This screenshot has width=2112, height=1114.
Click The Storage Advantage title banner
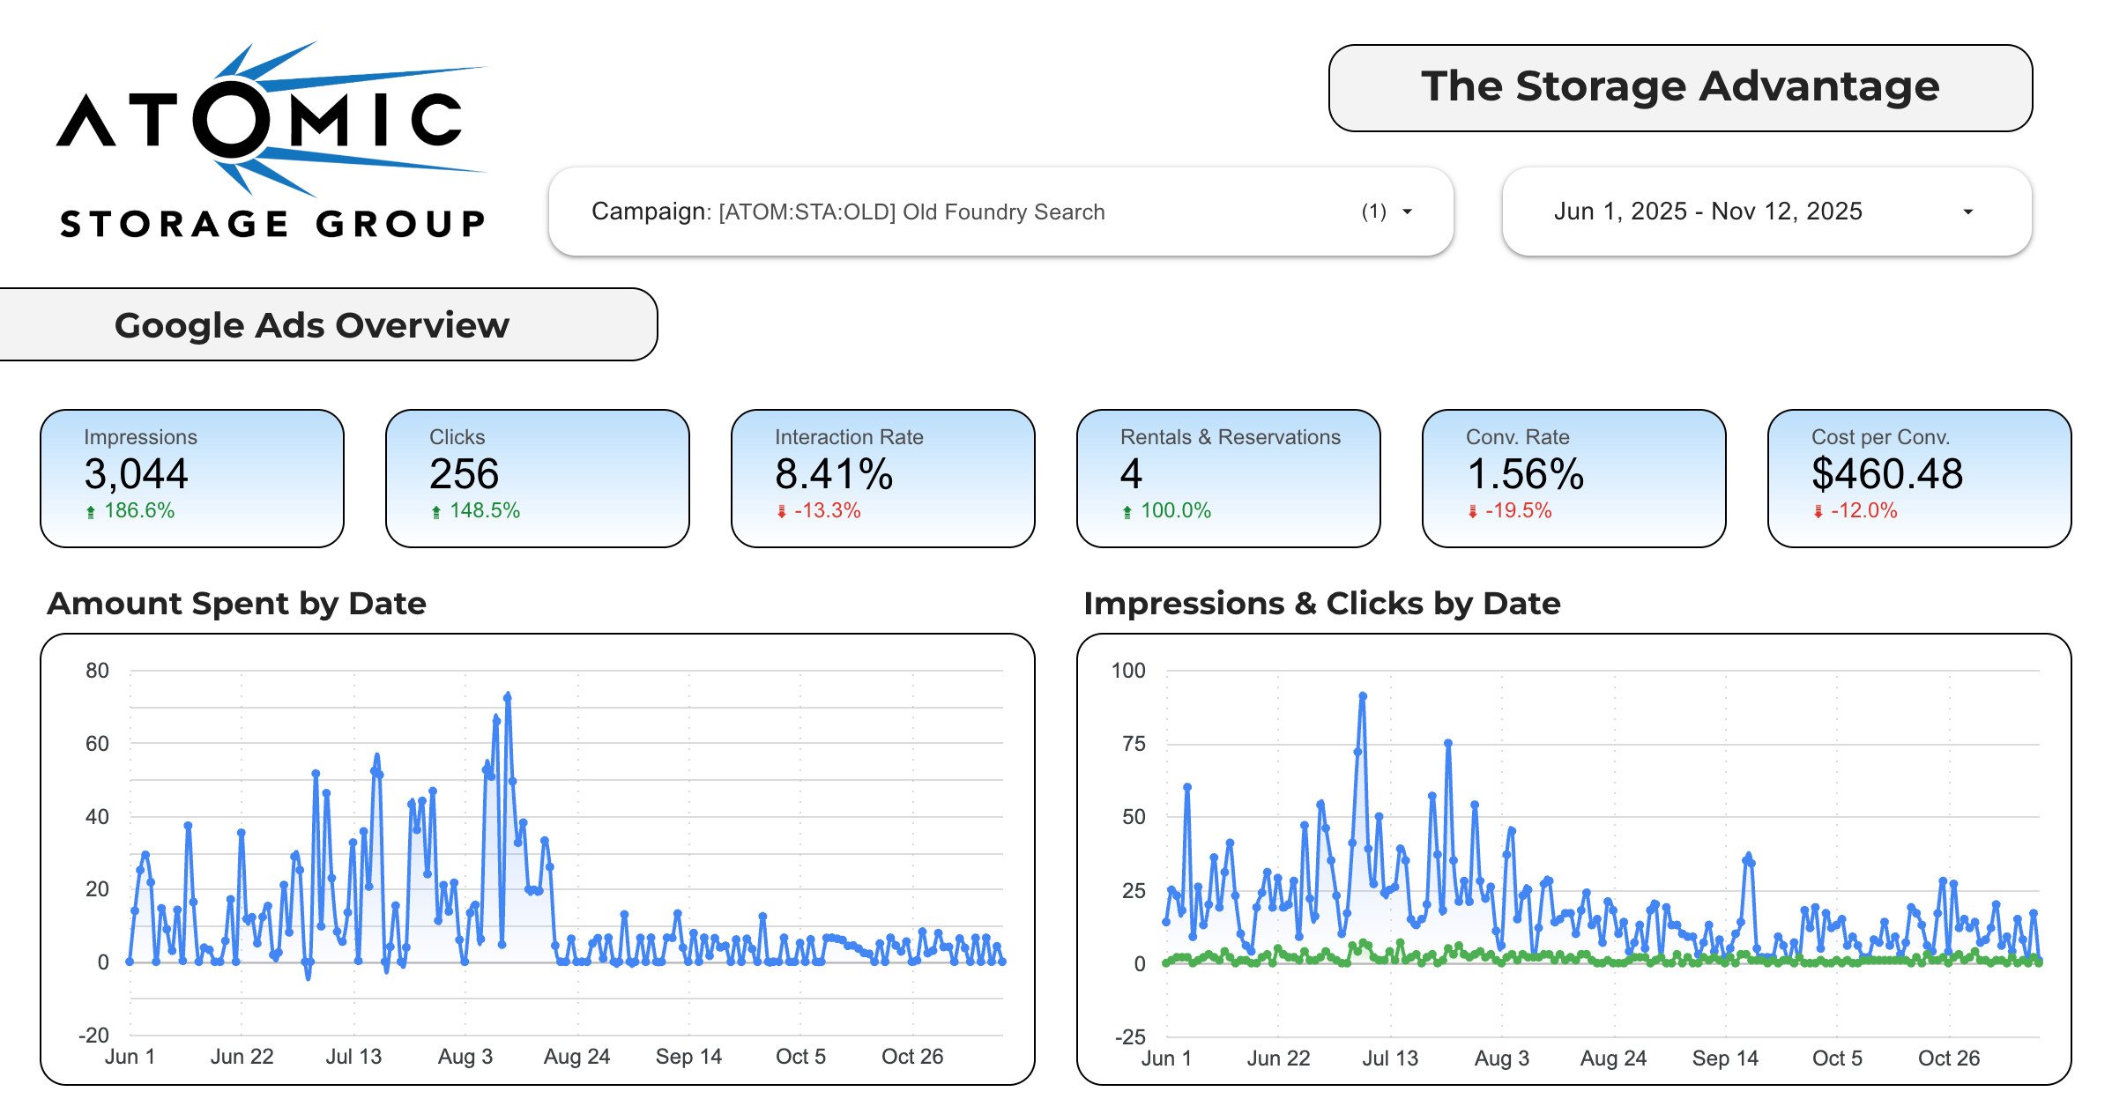point(1680,87)
